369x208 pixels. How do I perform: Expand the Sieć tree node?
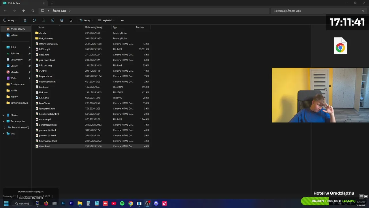coord(3,134)
